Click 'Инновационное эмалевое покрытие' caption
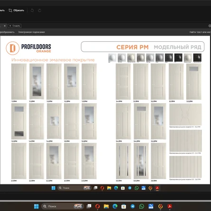The height and width of the screenshot is (211, 211). point(53,60)
